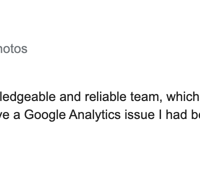Click the word 'which' in review
The width and height of the screenshot is (200, 193).
pos(183,97)
